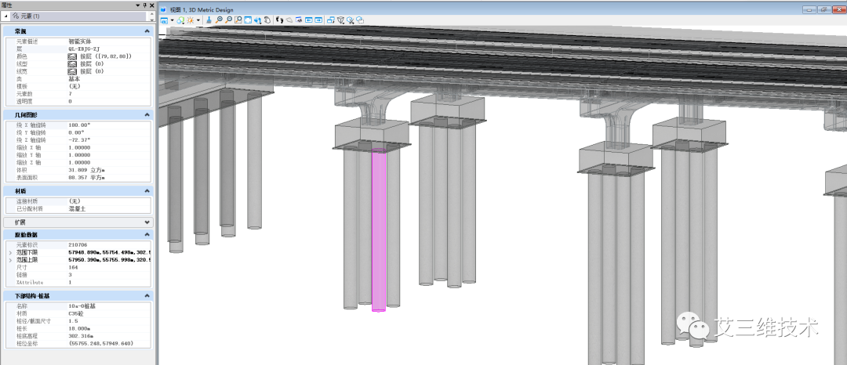Collapse the 常规 section
Viewport: 847px width, 365px height.
(x=147, y=31)
